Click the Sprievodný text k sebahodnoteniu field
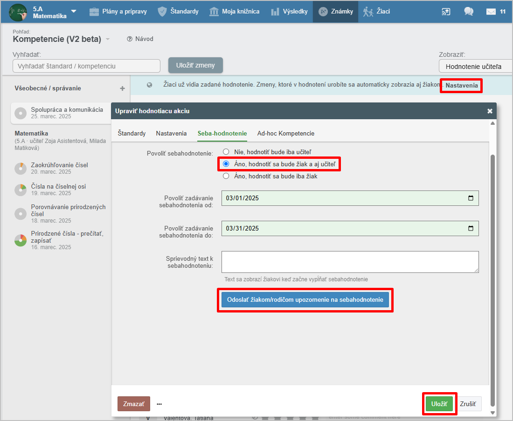The width and height of the screenshot is (513, 421). point(350,262)
